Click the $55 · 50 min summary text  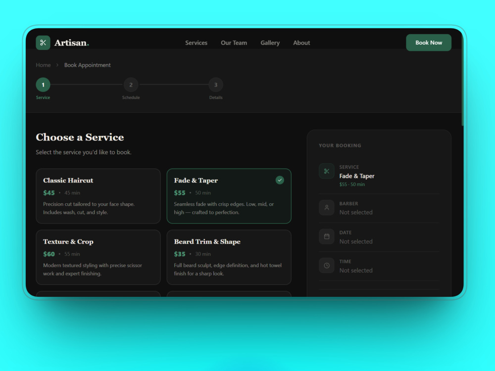352,185
